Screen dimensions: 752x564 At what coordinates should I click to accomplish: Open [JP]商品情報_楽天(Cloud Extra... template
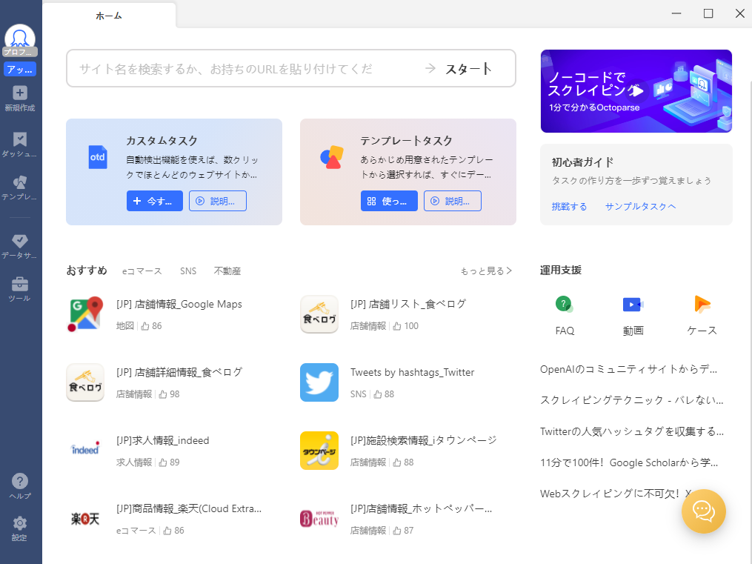189,508
